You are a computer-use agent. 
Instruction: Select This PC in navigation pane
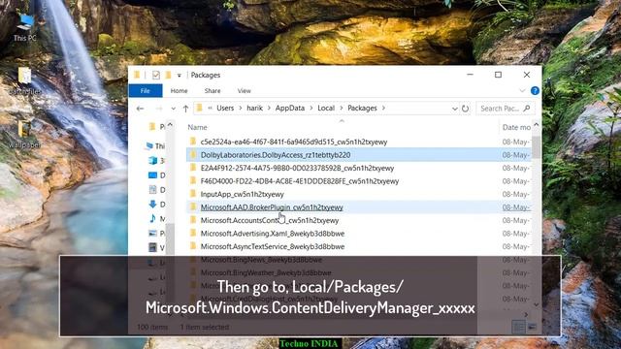point(155,146)
